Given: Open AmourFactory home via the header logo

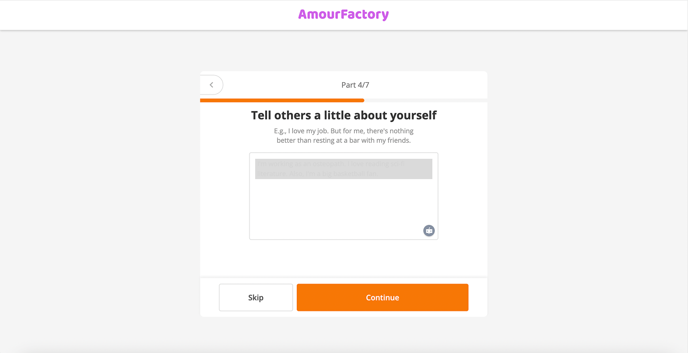Looking at the screenshot, I should click(x=344, y=14).
